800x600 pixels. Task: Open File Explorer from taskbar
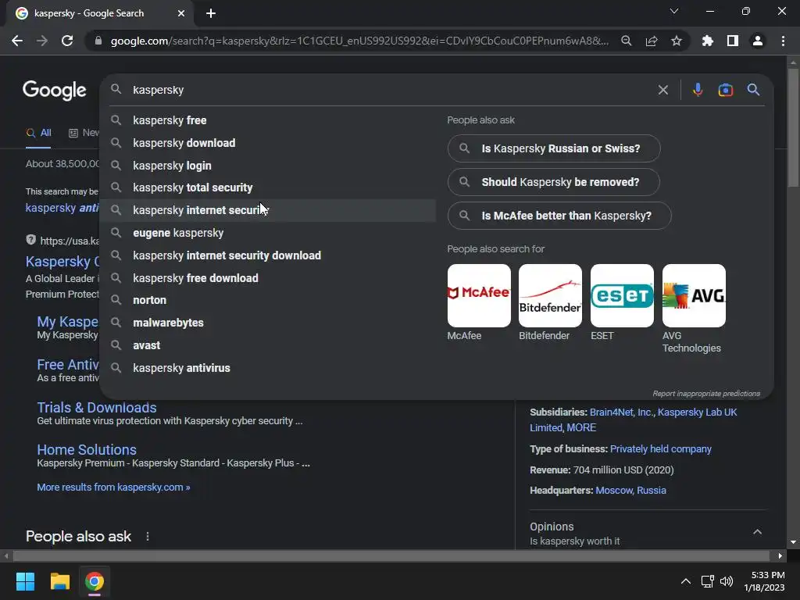pyautogui.click(x=59, y=581)
